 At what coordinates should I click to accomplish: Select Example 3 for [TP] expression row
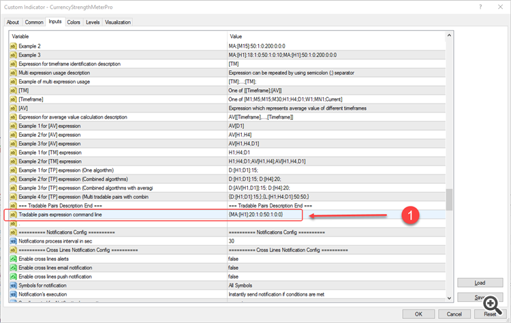[228, 188]
